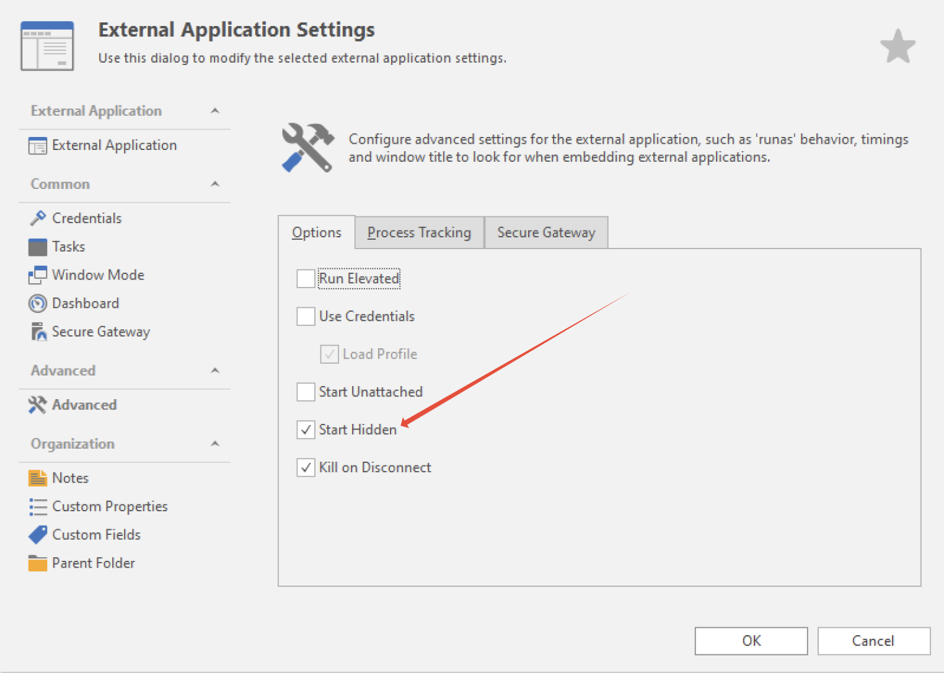Click the Dashboard gauge icon
This screenshot has height=673, width=944.
coord(38,304)
